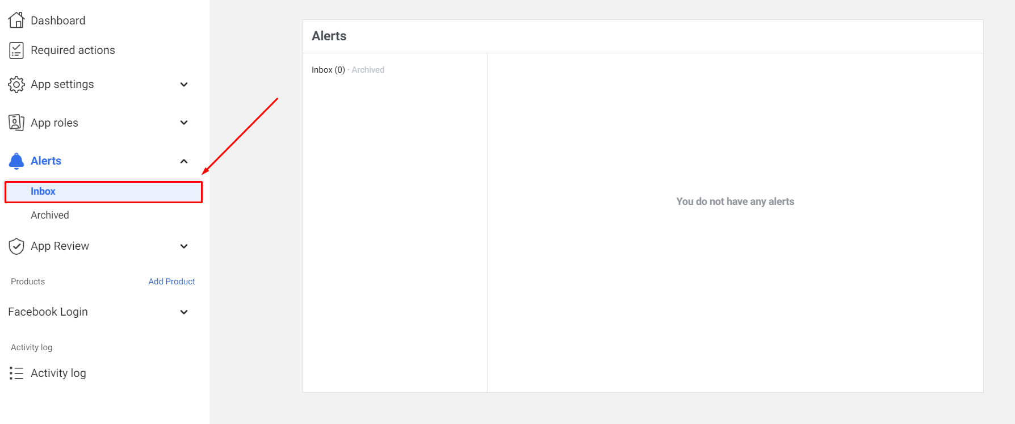Expand the Facebook Login chevron
The height and width of the screenshot is (424, 1015).
coord(184,312)
